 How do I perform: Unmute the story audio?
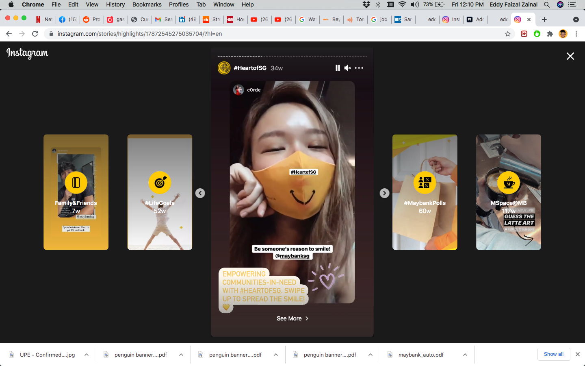(x=347, y=68)
